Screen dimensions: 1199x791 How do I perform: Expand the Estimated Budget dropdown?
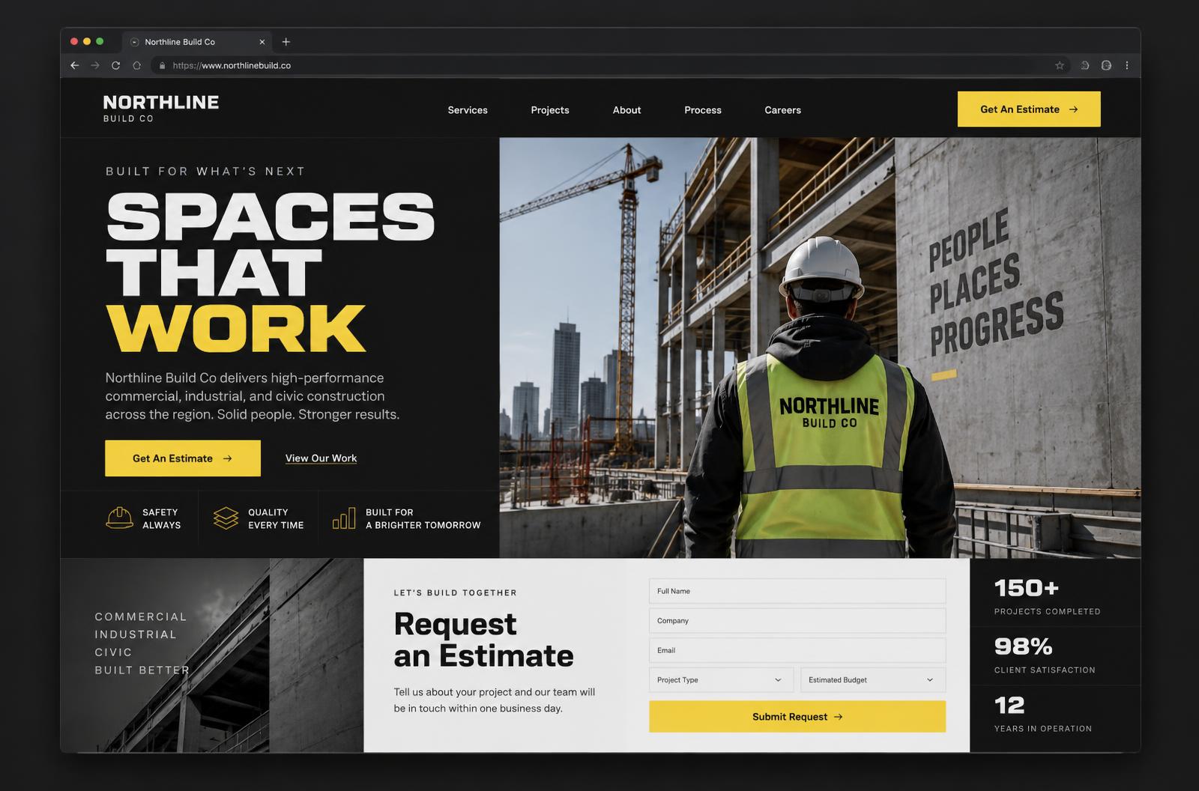pos(873,680)
